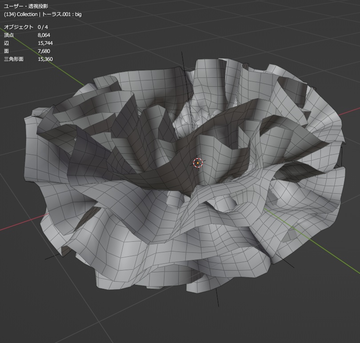Click the '三角形面' statistics label

point(13,59)
